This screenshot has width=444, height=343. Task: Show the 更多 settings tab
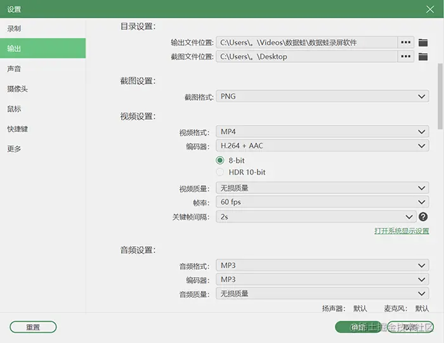[42, 148]
